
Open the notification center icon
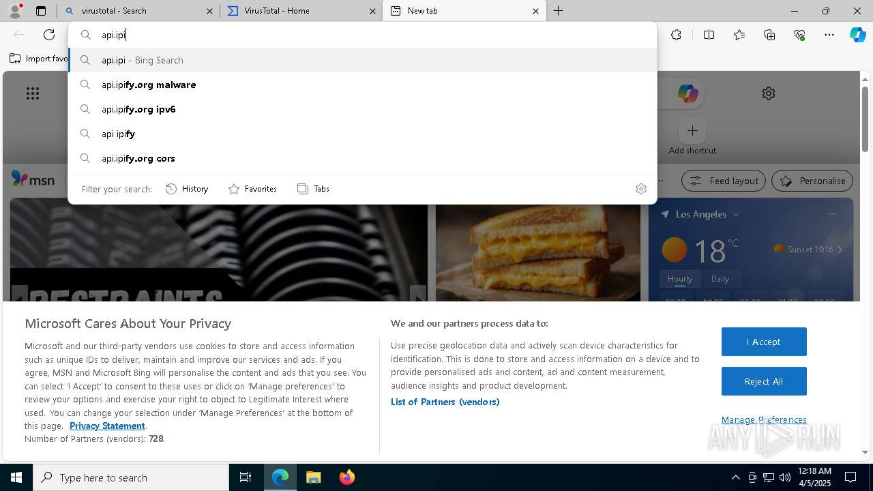pos(851,477)
